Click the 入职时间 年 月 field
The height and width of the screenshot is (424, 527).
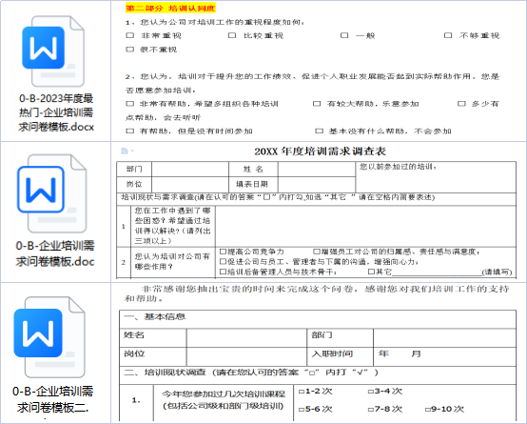[444, 356]
